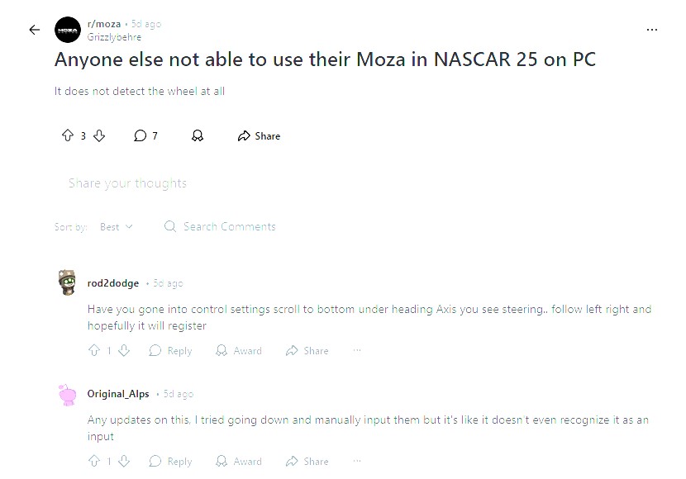Reply to rod2dodge's comment

[169, 350]
